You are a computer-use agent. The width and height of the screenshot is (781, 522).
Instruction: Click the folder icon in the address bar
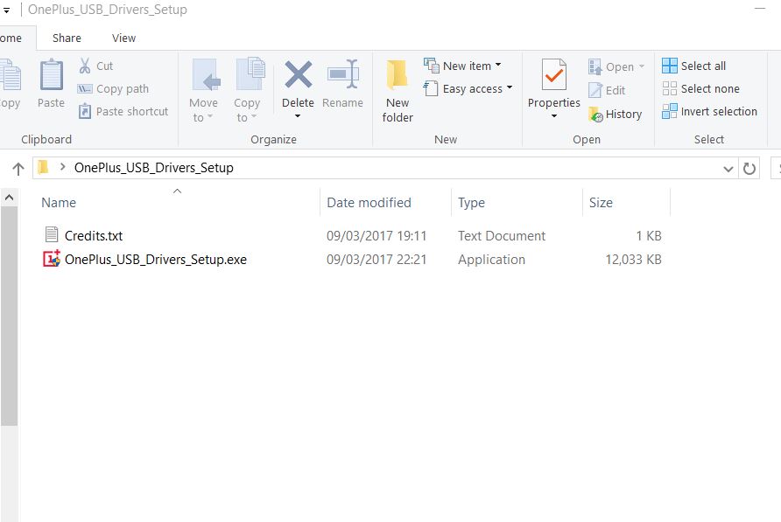point(43,167)
